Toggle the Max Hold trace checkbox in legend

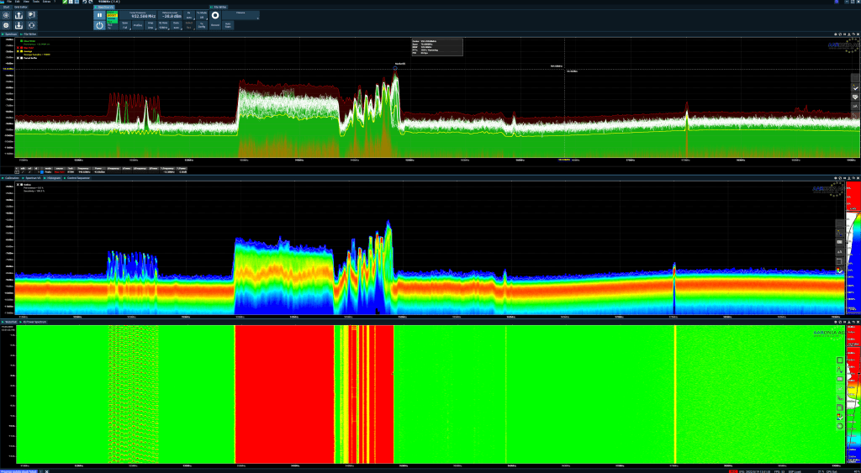pos(21,47)
